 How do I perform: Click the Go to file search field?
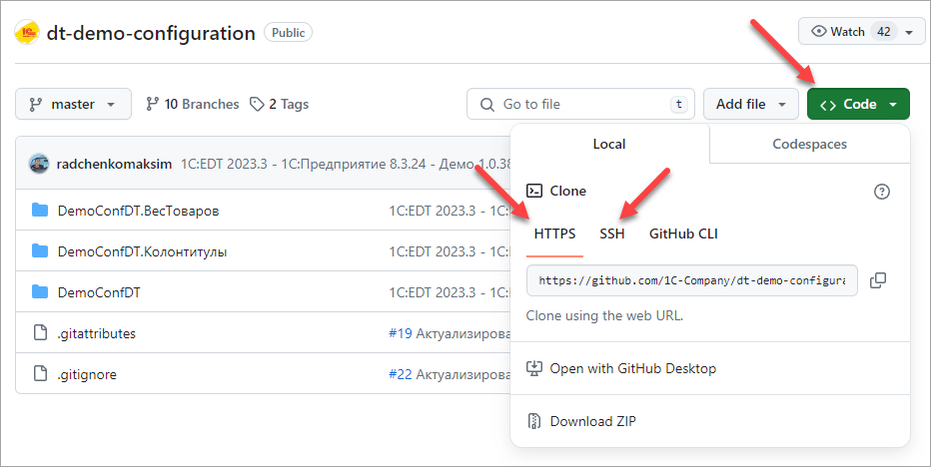pos(579,104)
